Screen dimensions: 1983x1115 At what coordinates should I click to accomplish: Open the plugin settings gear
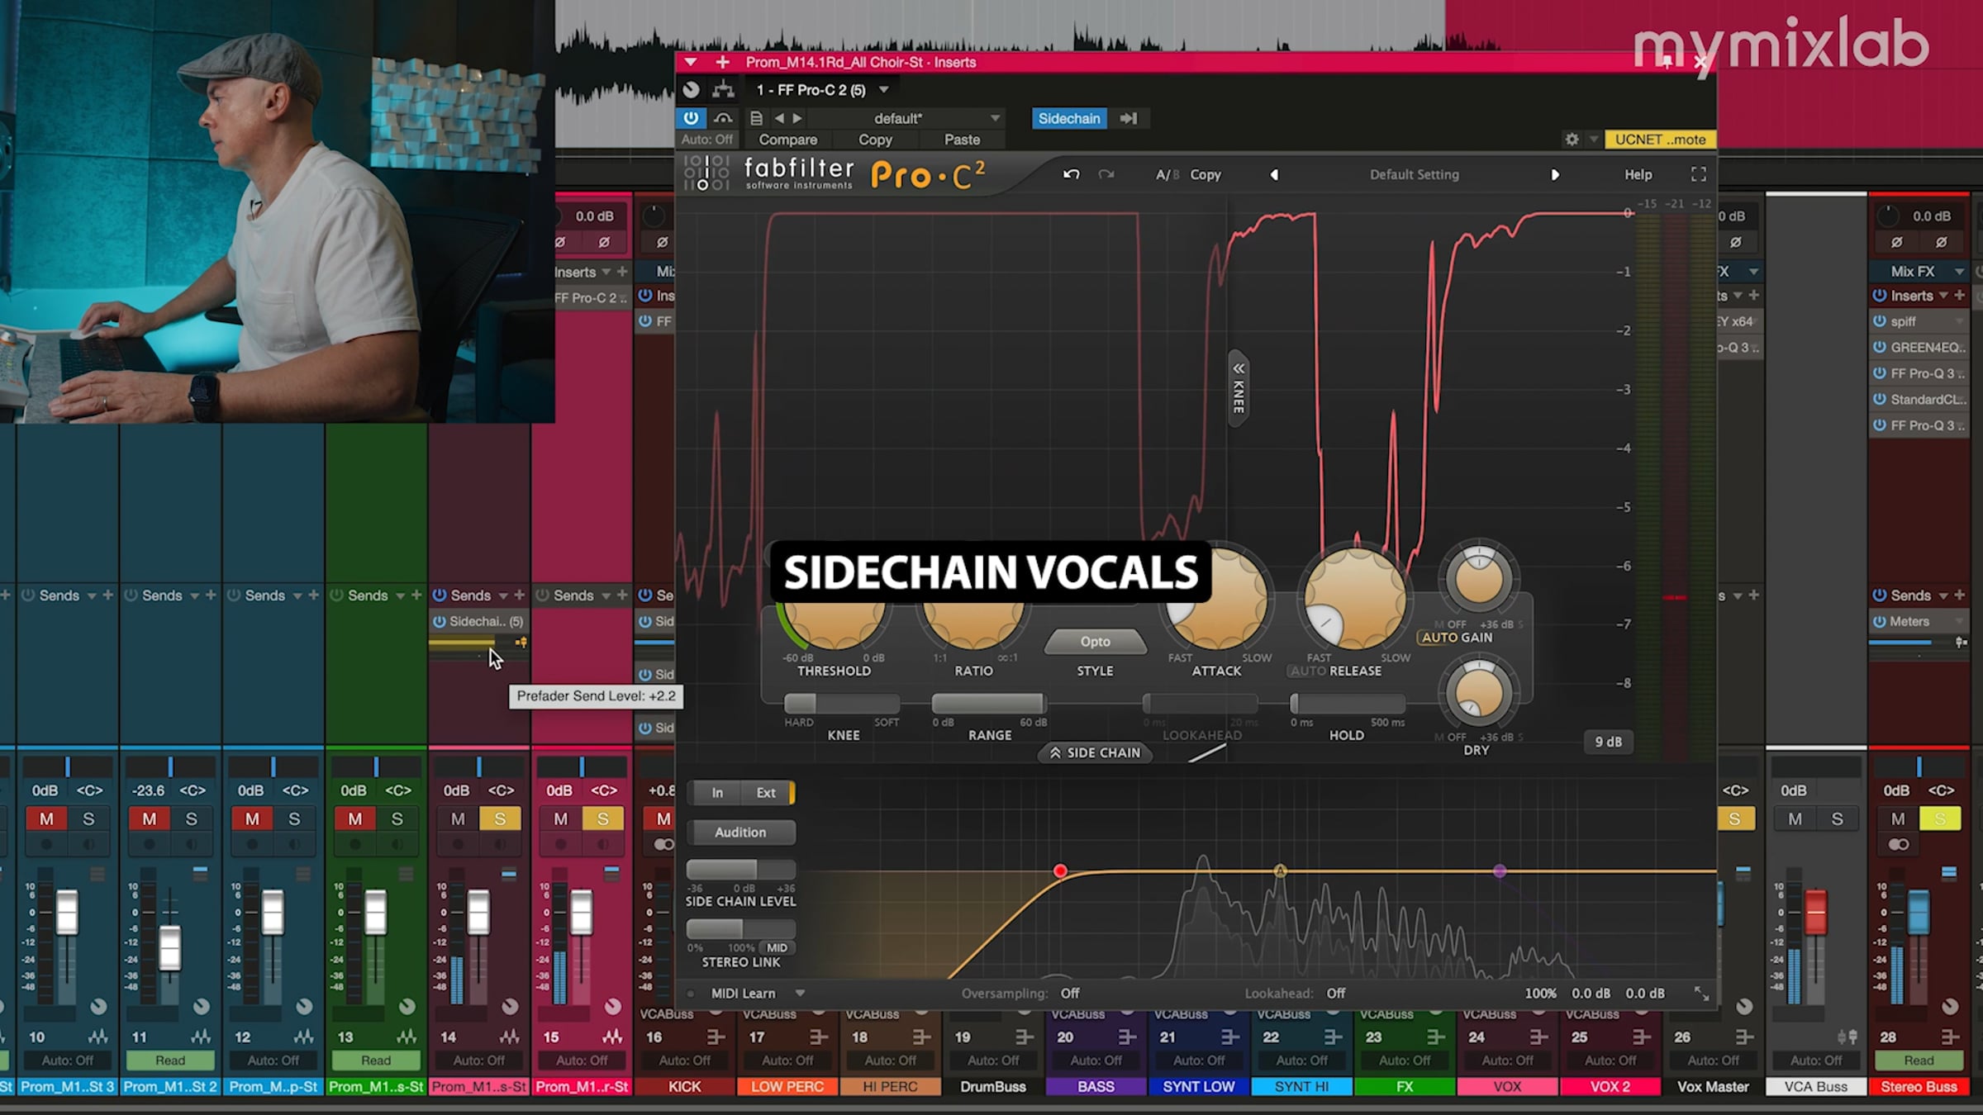[x=1572, y=140]
